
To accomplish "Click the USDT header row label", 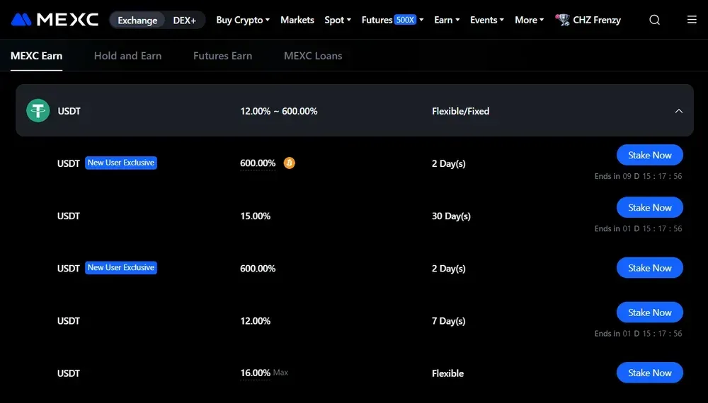I will (x=69, y=111).
